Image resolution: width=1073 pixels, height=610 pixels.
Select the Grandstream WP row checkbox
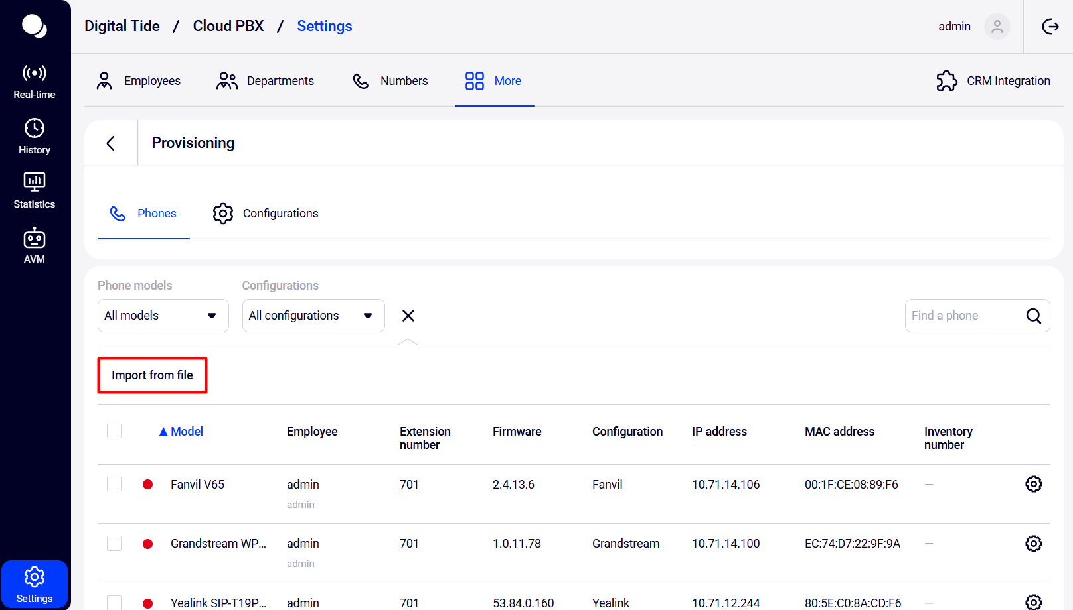click(114, 544)
